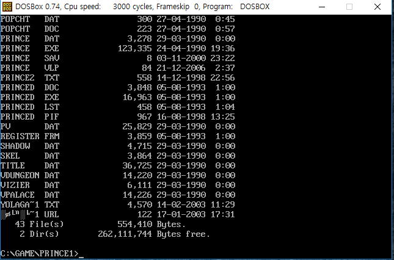Click the time 19:36

tap(222, 48)
